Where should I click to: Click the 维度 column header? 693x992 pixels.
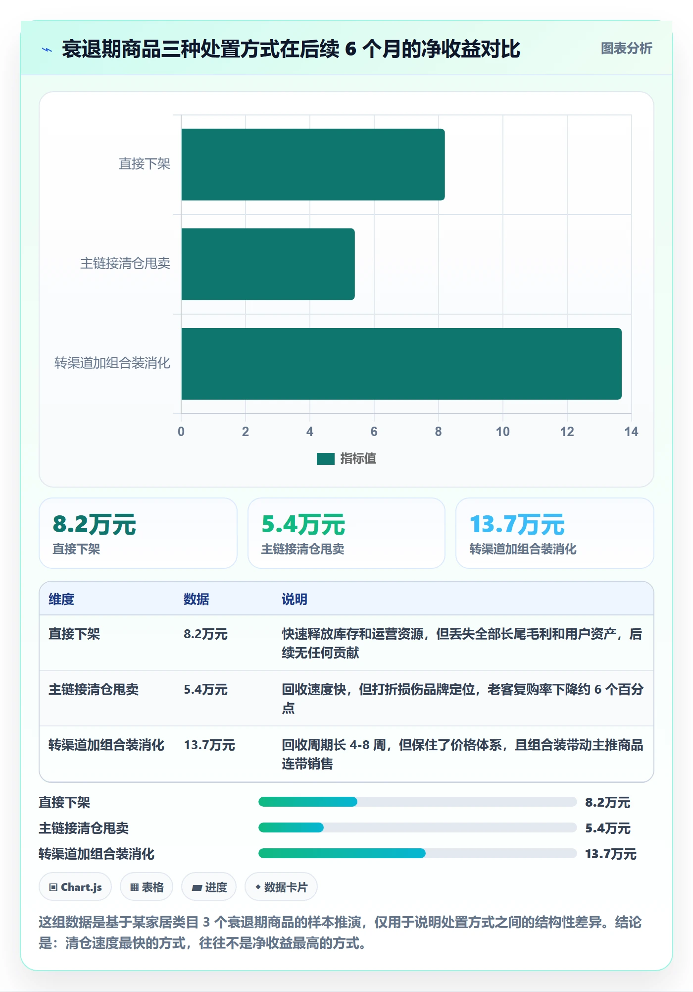(x=61, y=599)
